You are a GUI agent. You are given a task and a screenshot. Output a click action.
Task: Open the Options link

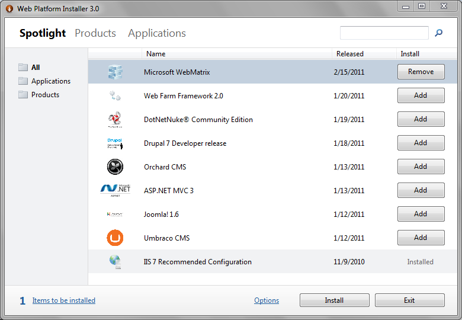[267, 300]
